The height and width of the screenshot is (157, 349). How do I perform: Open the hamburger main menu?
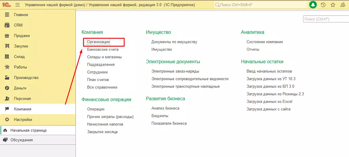[17, 5]
